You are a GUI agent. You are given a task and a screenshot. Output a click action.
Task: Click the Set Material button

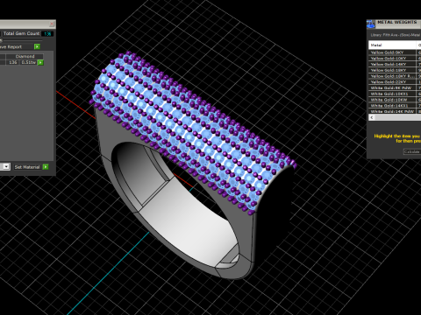pos(27,167)
